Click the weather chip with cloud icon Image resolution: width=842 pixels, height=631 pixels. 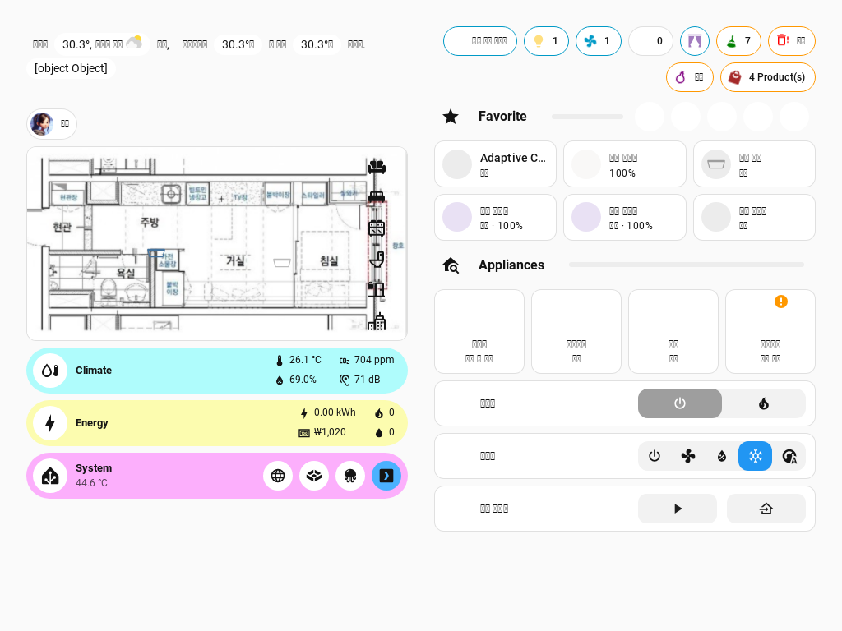102,44
